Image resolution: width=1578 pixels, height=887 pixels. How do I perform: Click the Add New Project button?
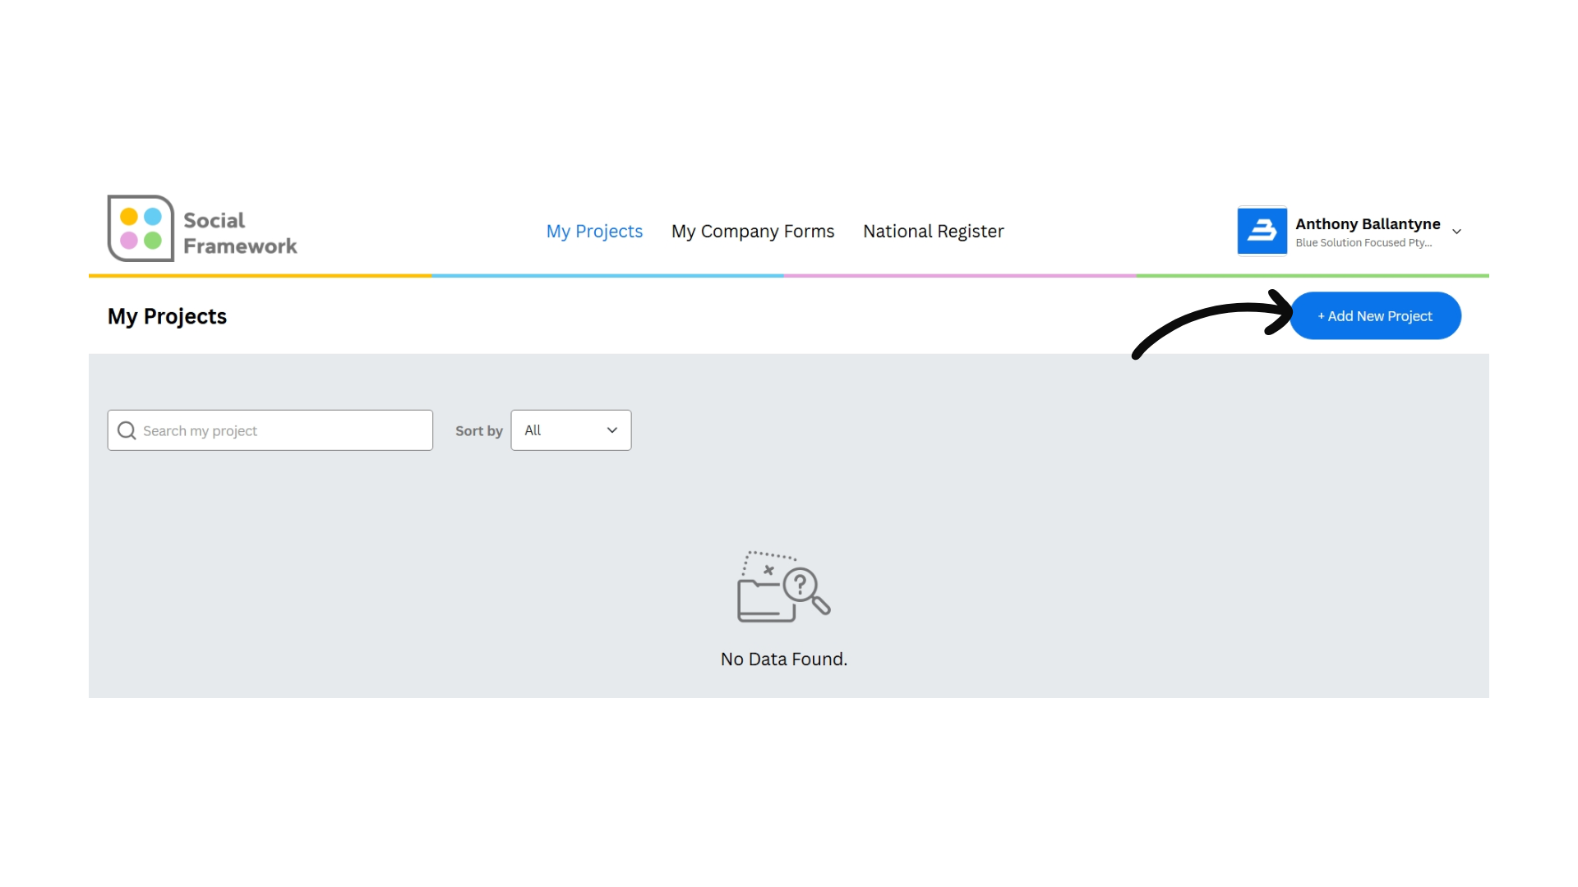pyautogui.click(x=1375, y=316)
